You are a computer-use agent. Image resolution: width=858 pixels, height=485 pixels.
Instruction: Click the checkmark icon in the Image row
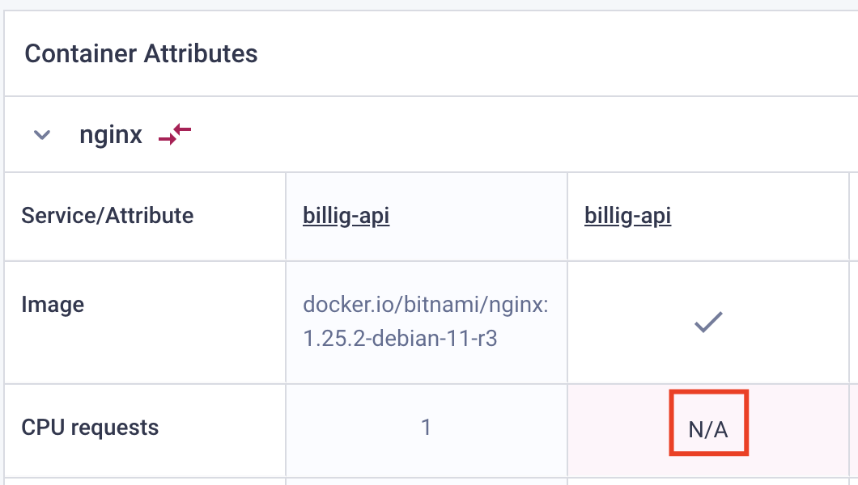(708, 323)
